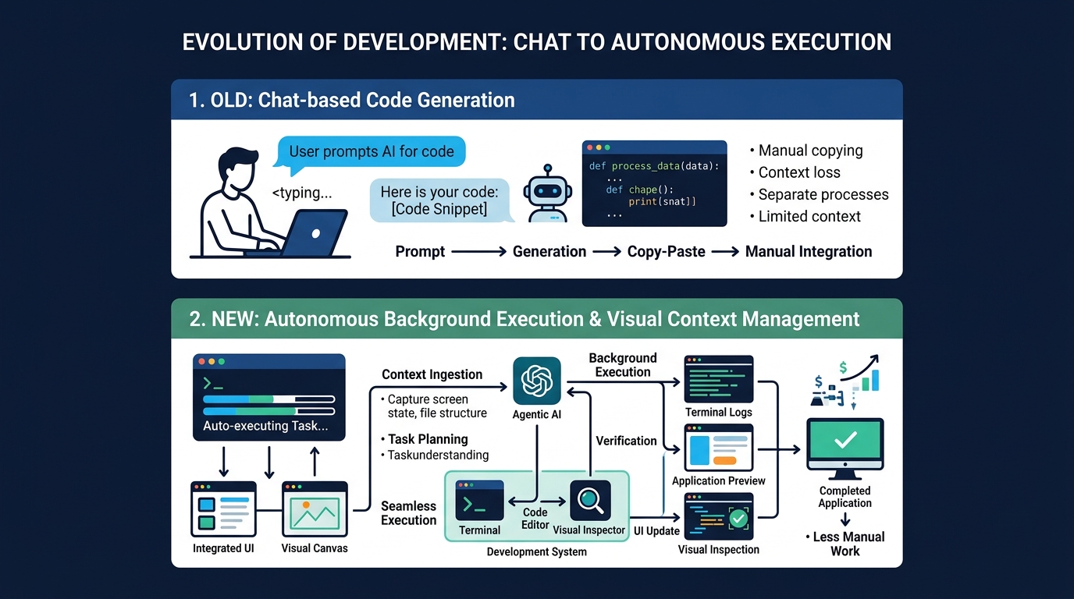This screenshot has height=599, width=1074.
Task: Click the 'Manual Integration' step label
Action: click(808, 252)
